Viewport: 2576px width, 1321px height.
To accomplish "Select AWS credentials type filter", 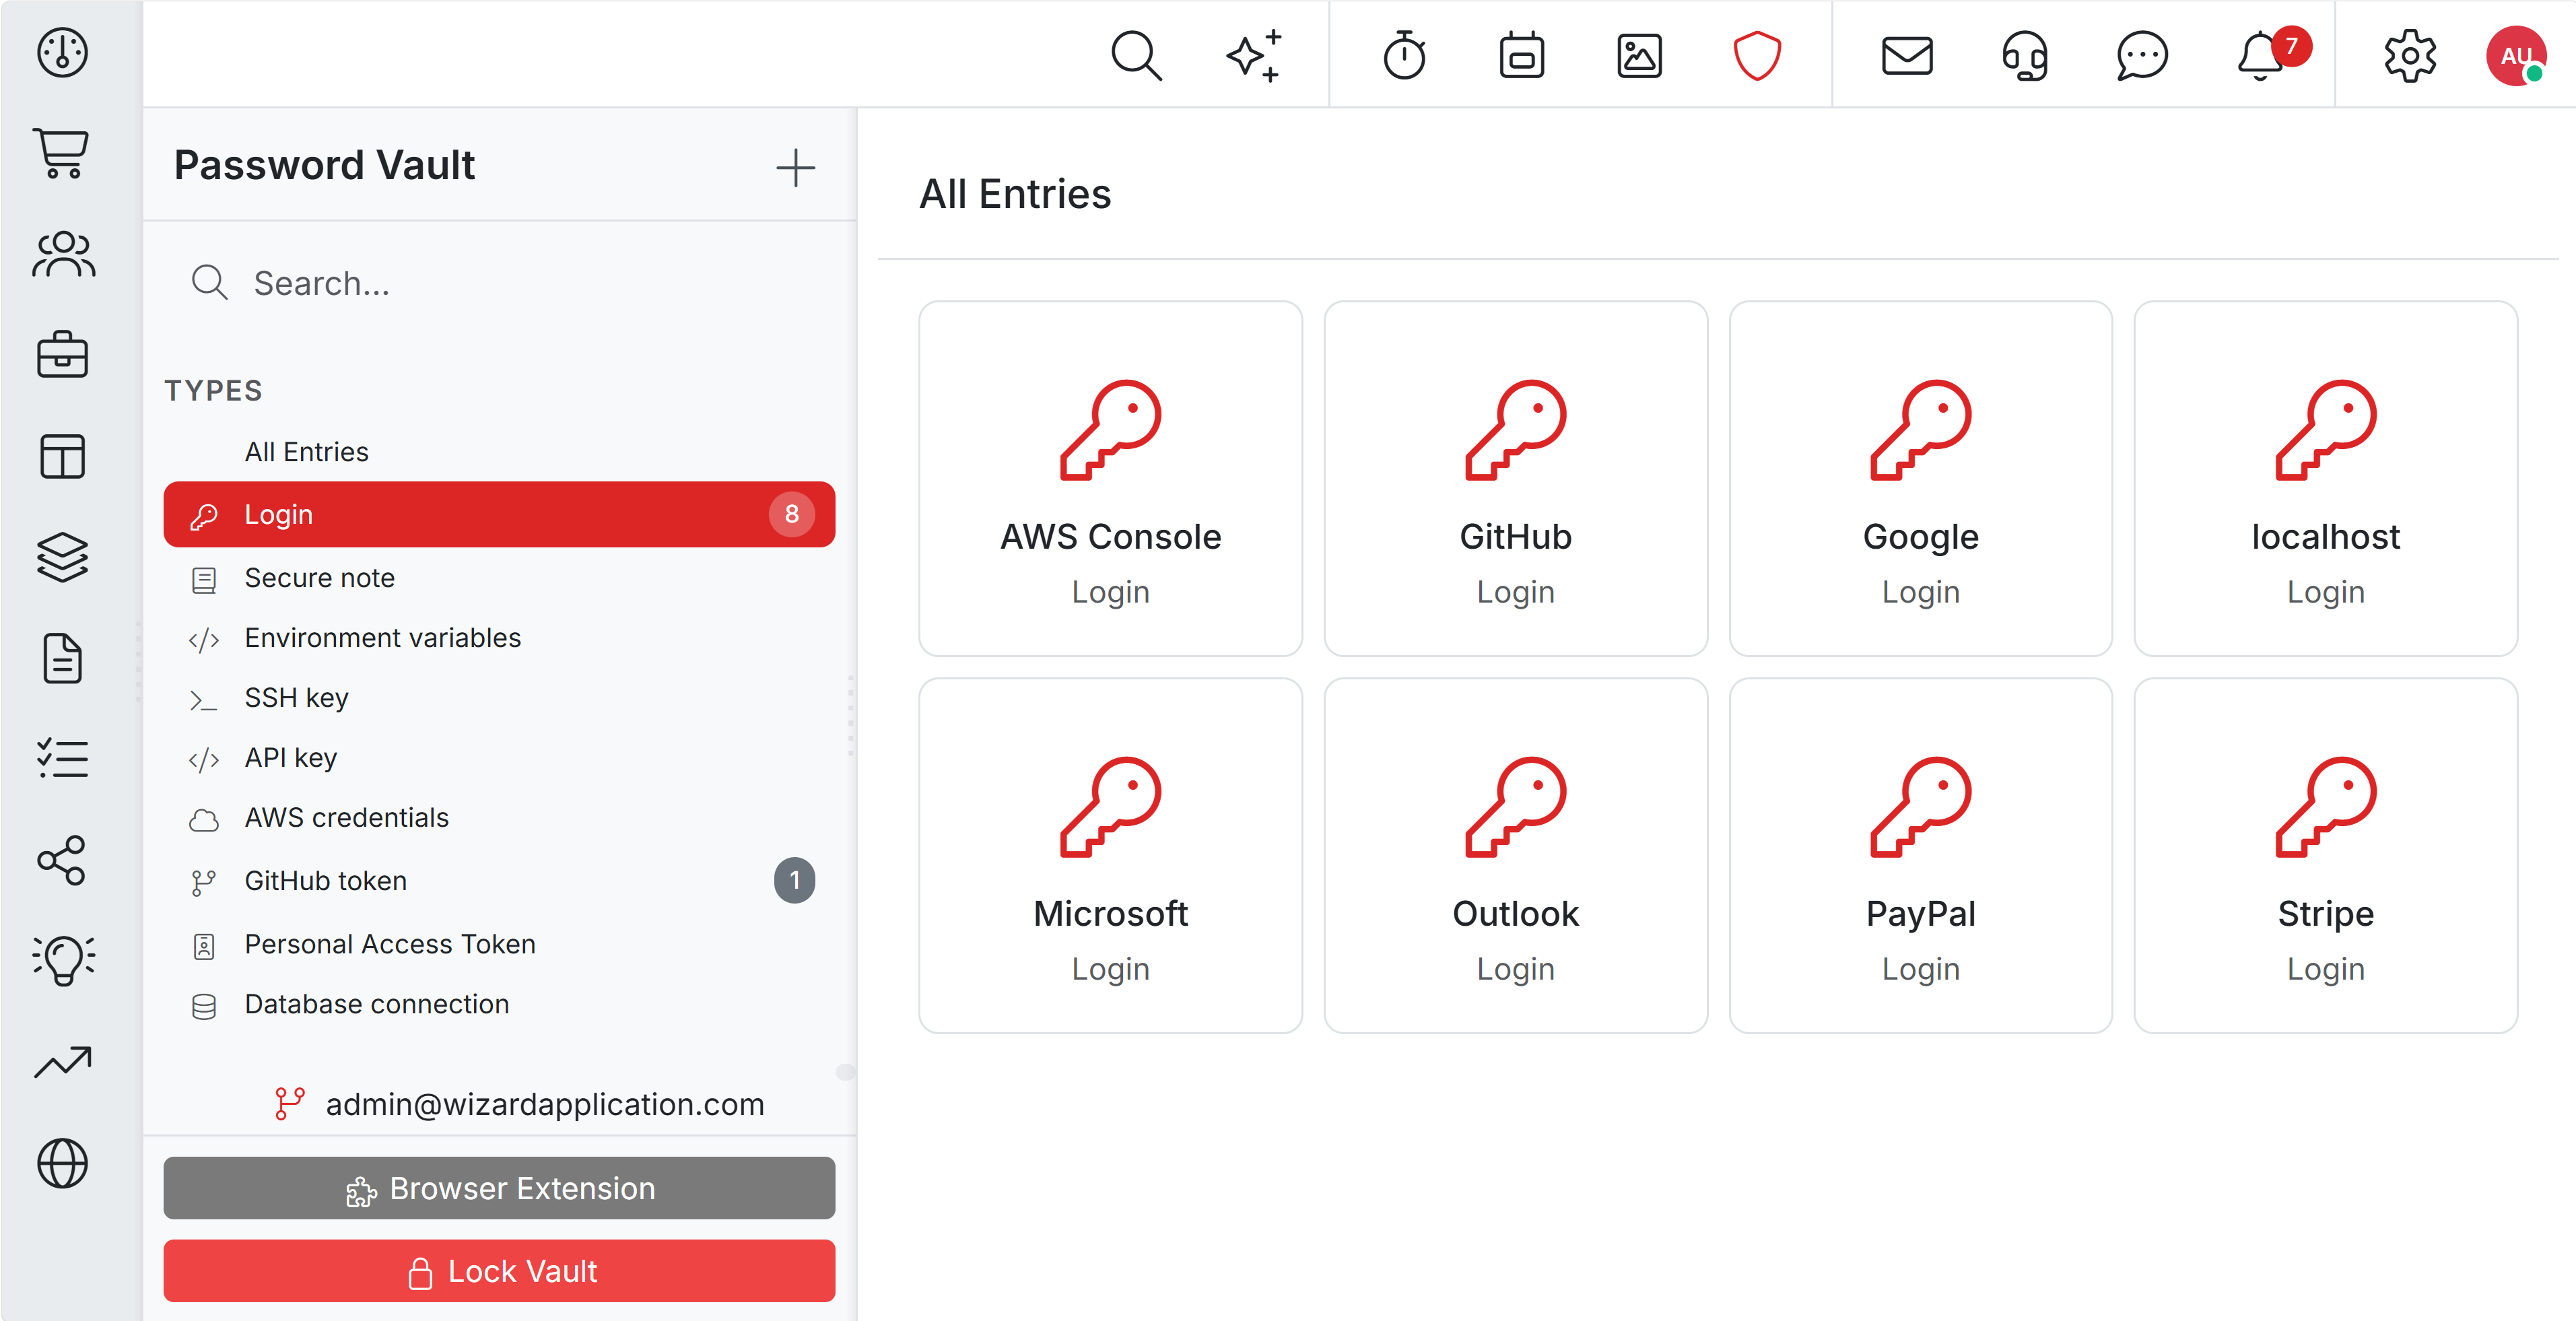I will click(x=500, y=818).
